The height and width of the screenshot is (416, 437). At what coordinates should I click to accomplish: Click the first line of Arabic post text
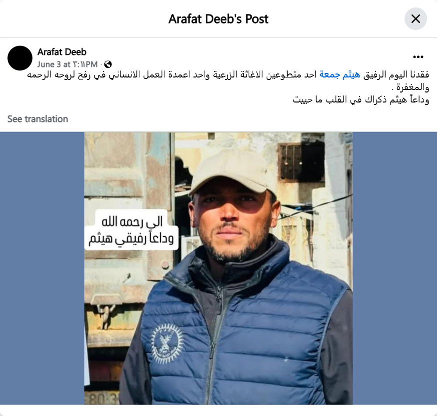coord(228,75)
